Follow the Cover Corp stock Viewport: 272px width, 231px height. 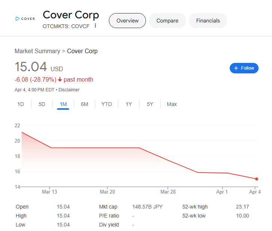(244, 68)
